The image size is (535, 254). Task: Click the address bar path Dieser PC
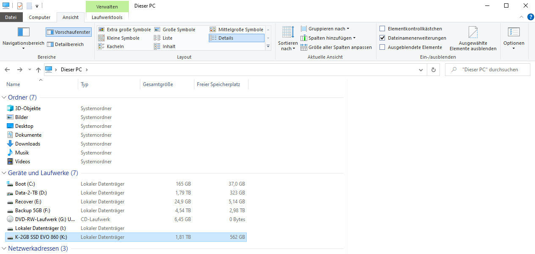(x=71, y=70)
